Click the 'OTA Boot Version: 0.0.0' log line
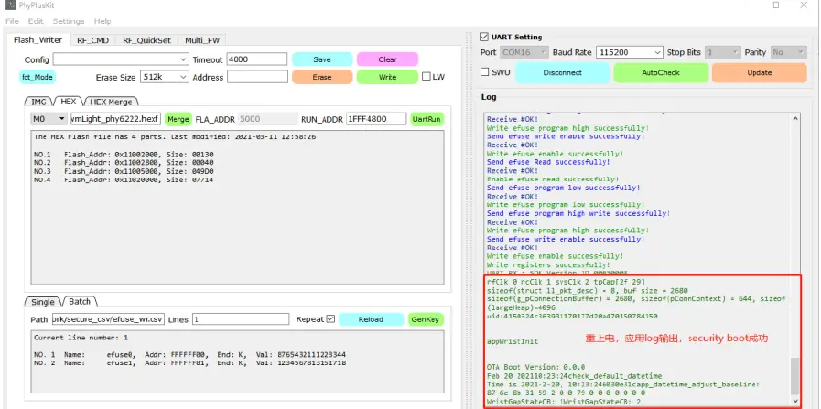Viewport: 821px width, 409px height. click(535, 367)
